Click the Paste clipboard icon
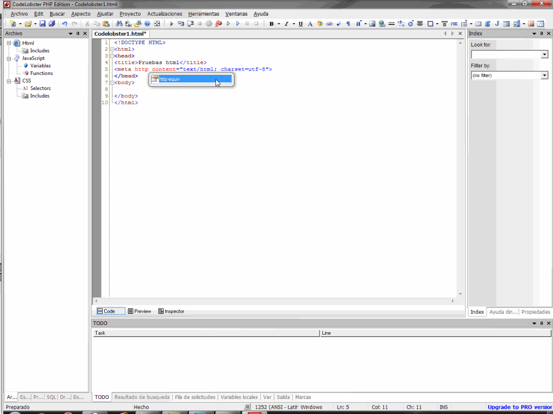This screenshot has height=414, width=553. 106,24
